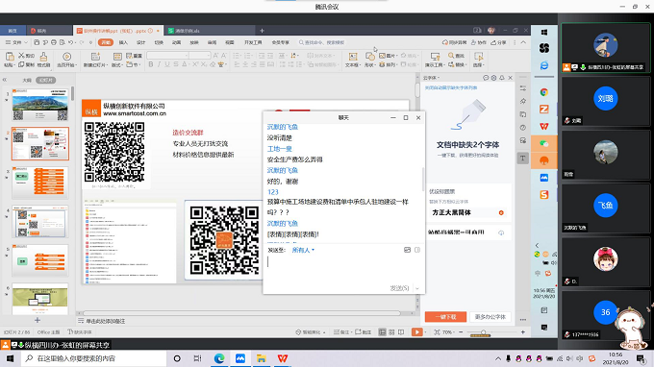Expand the chat send options arrow

(x=417, y=288)
